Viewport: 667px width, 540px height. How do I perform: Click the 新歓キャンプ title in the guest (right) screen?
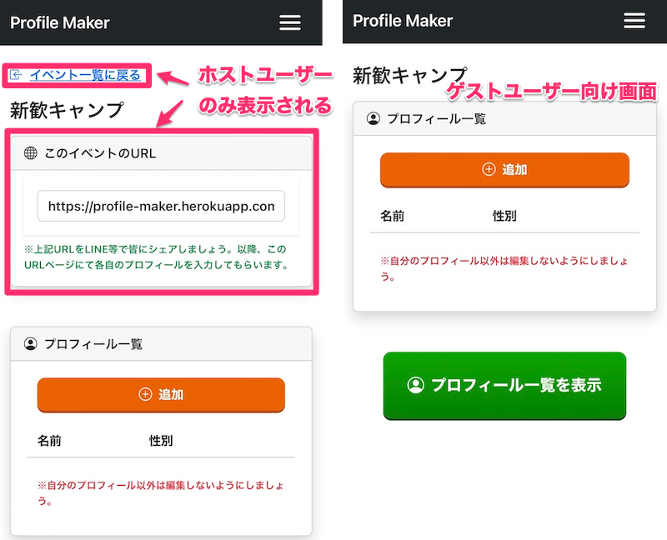tap(410, 76)
